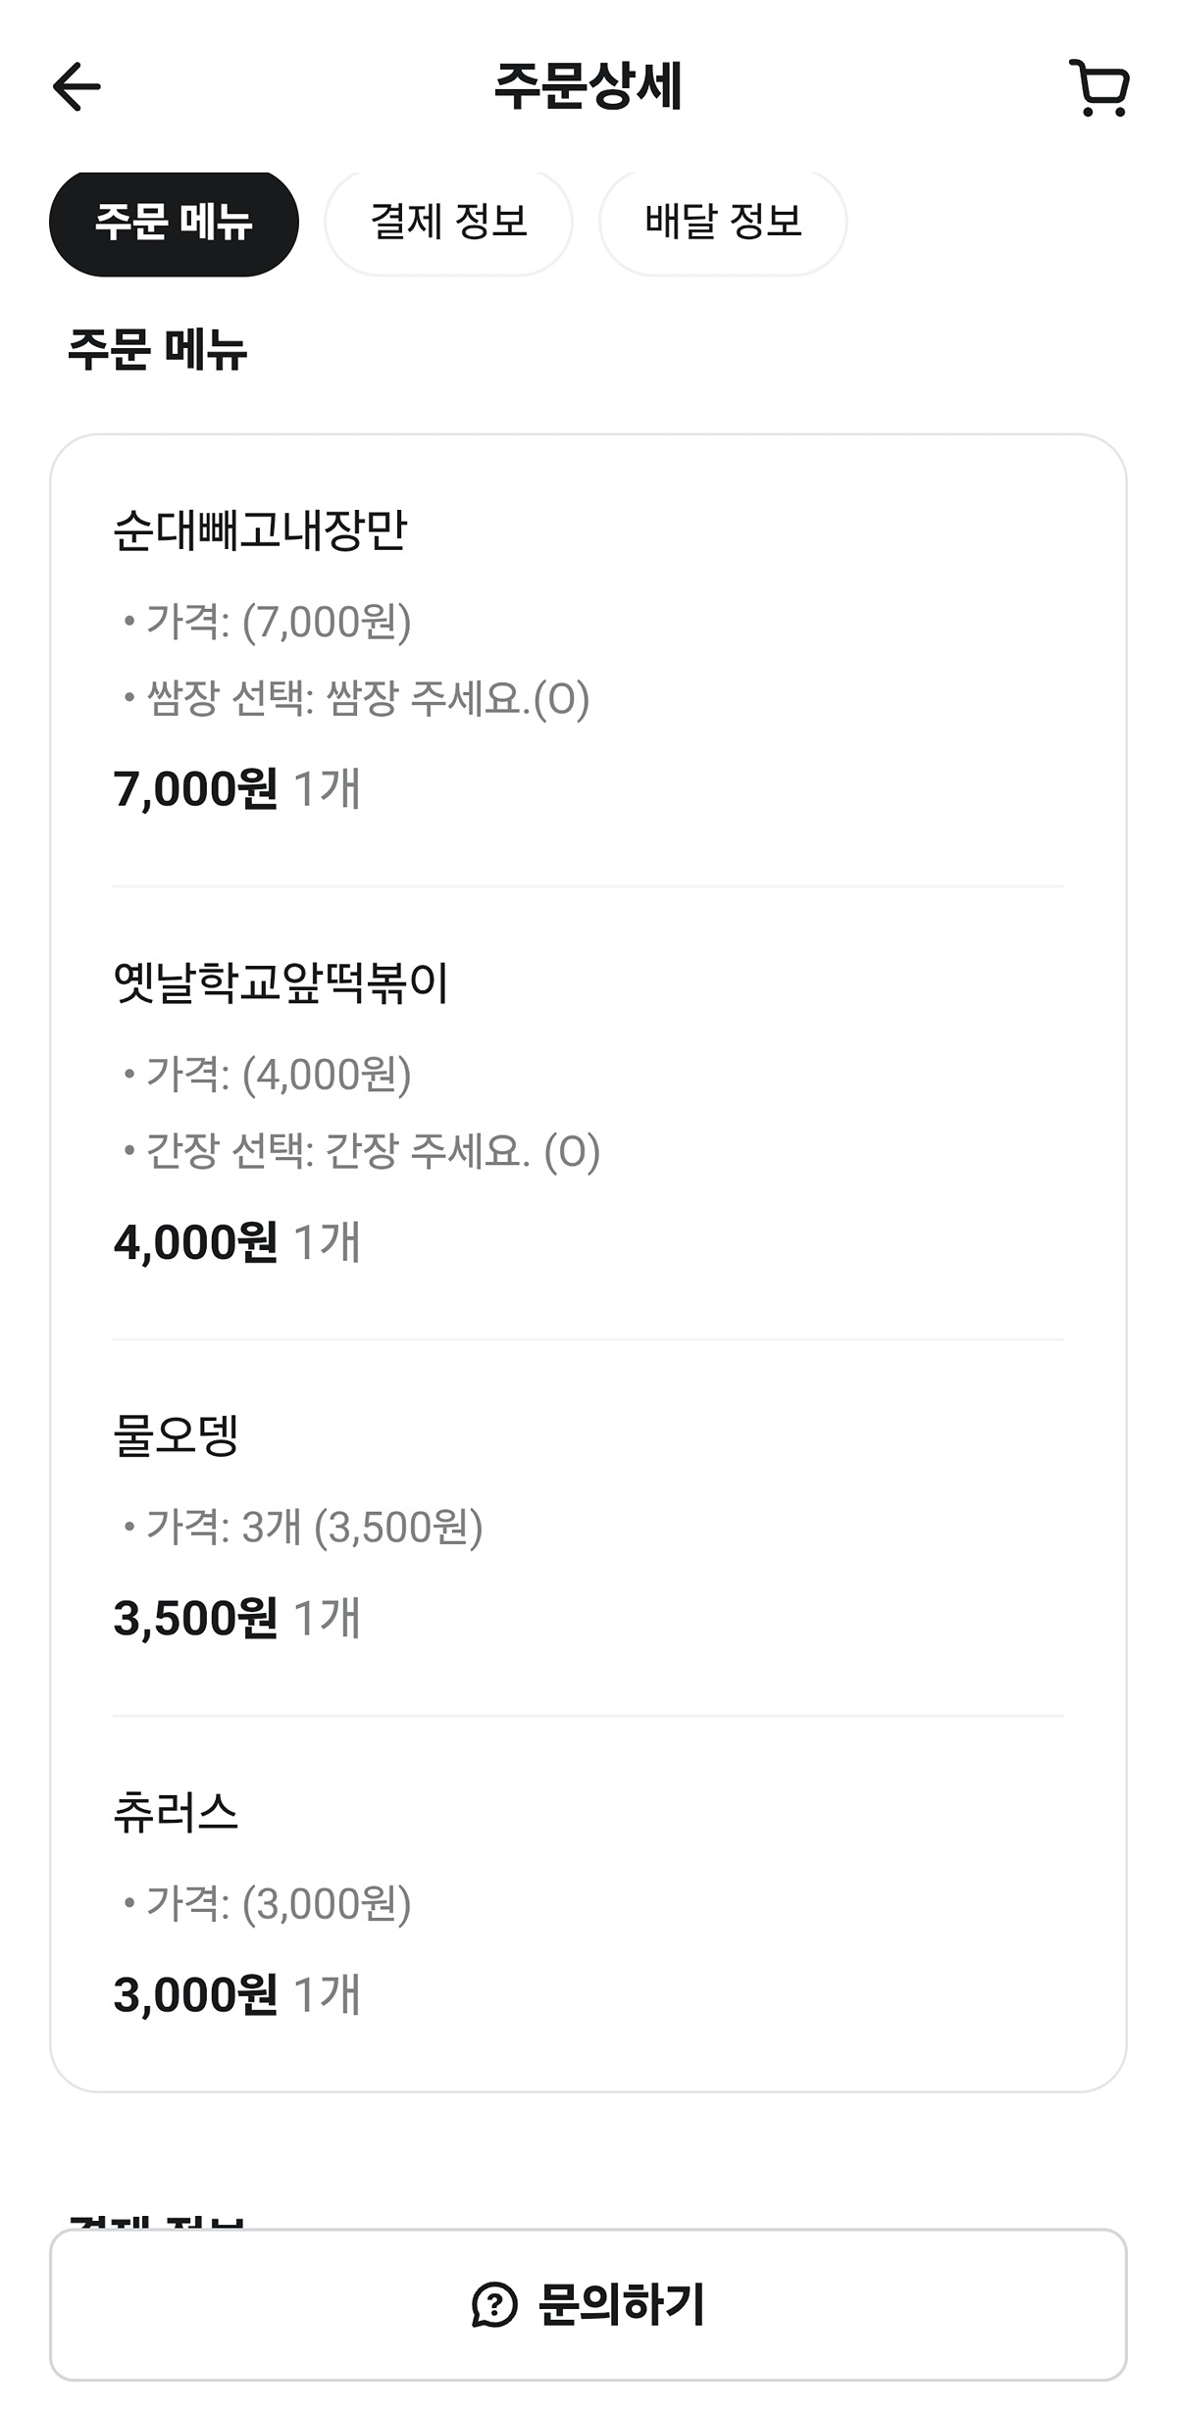Select the 옛날학교앞떡볶이 menu item name
Viewport: 1177px width, 2412px height.
coord(281,983)
